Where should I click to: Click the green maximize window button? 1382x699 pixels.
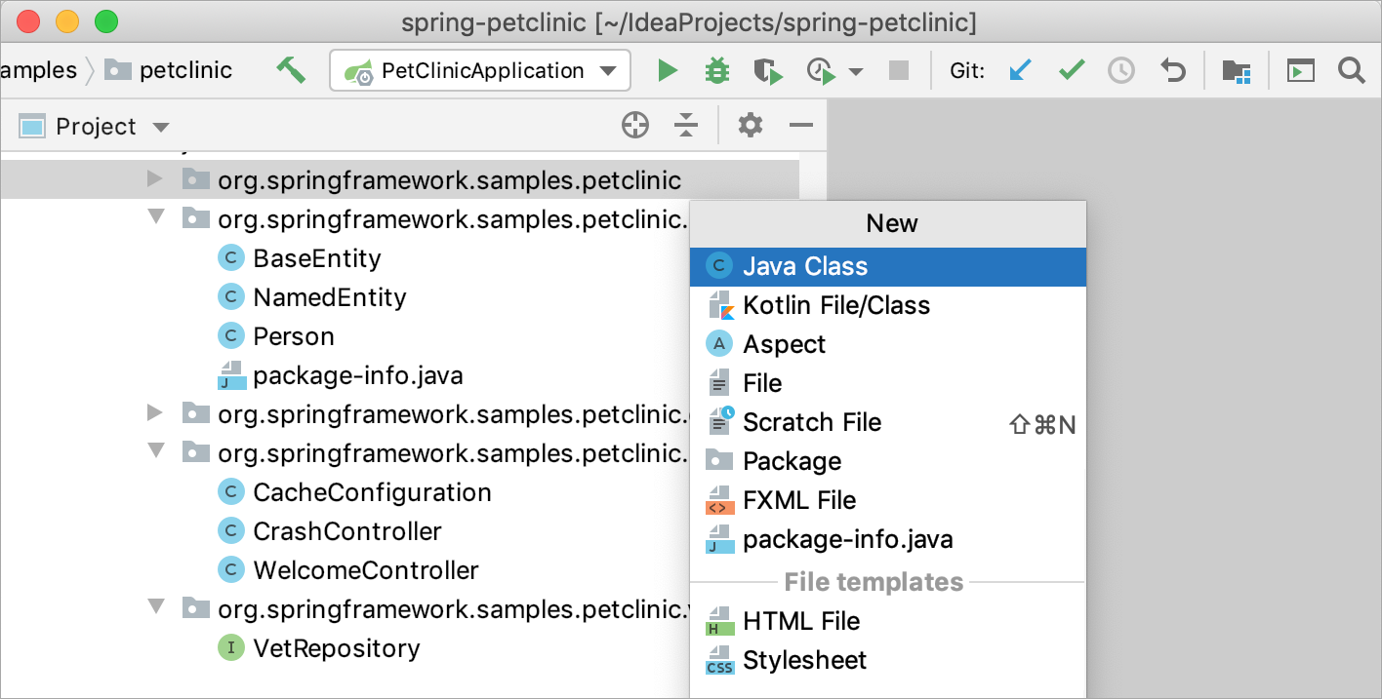105,20
